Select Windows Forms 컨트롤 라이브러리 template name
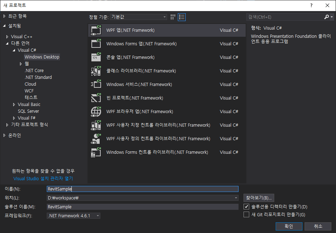Screen dimensions: 336x233 [157, 152]
